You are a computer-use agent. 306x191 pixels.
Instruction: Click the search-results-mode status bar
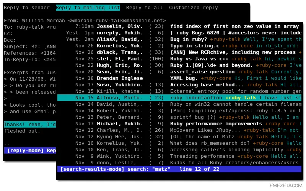click(179, 169)
